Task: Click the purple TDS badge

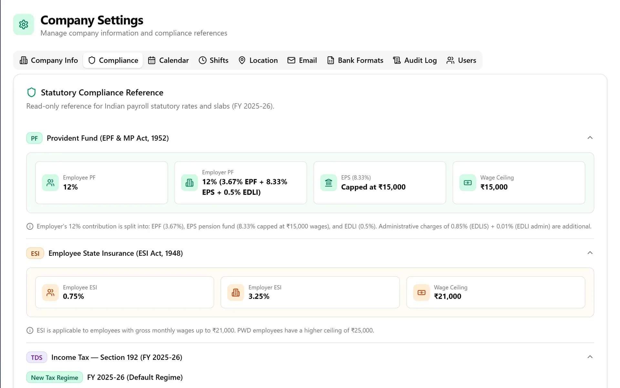Action: 36,358
